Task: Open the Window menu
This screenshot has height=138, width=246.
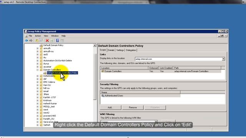Action: pos(55,36)
